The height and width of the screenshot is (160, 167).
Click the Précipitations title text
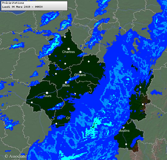click(x=13, y=3)
